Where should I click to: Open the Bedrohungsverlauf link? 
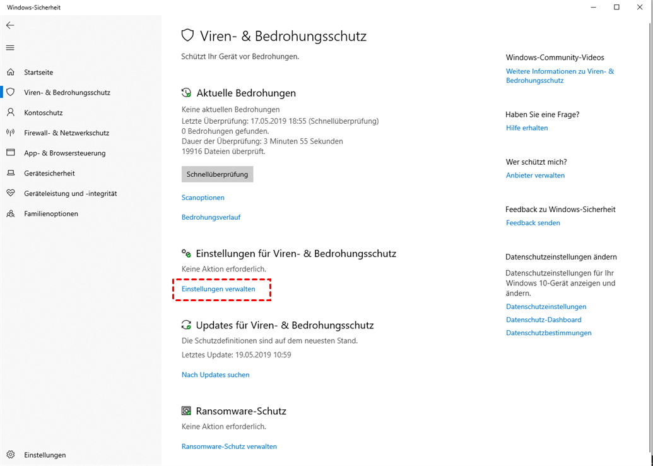coord(211,217)
